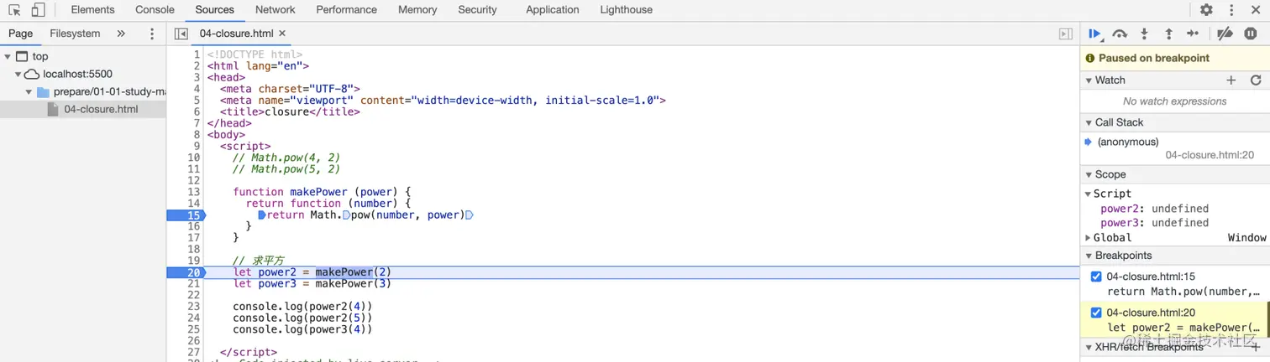This screenshot has width=1270, height=362.
Task: Refresh watch expressions
Action: pyautogui.click(x=1256, y=80)
